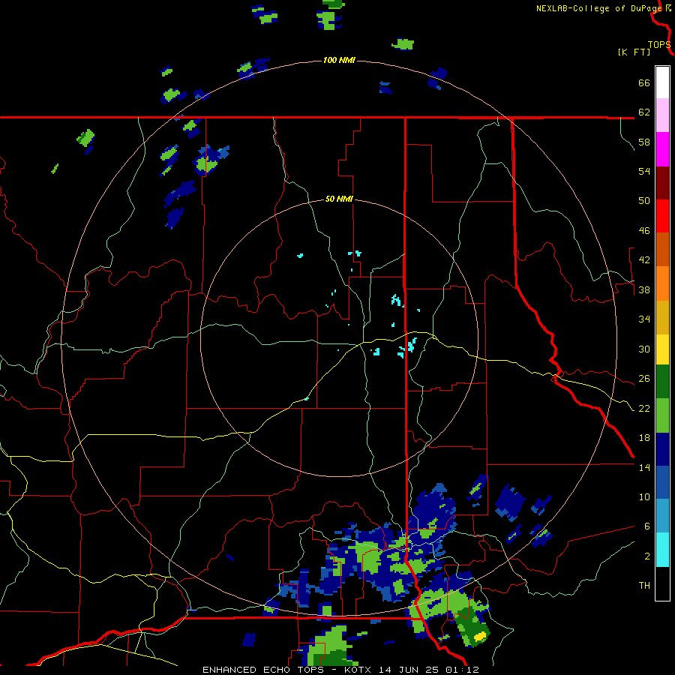Click the legend value '6'
675x675 pixels.
[647, 526]
